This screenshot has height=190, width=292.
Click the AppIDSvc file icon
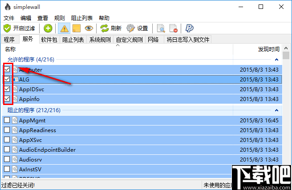[x=15, y=89]
